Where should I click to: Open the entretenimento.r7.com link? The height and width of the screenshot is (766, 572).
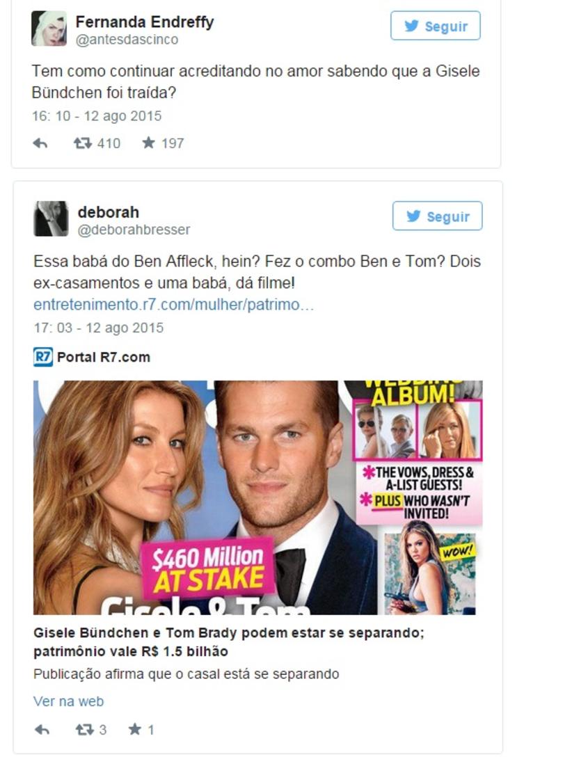173,305
